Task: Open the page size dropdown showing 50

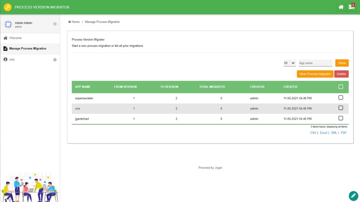Action: pyautogui.click(x=289, y=63)
